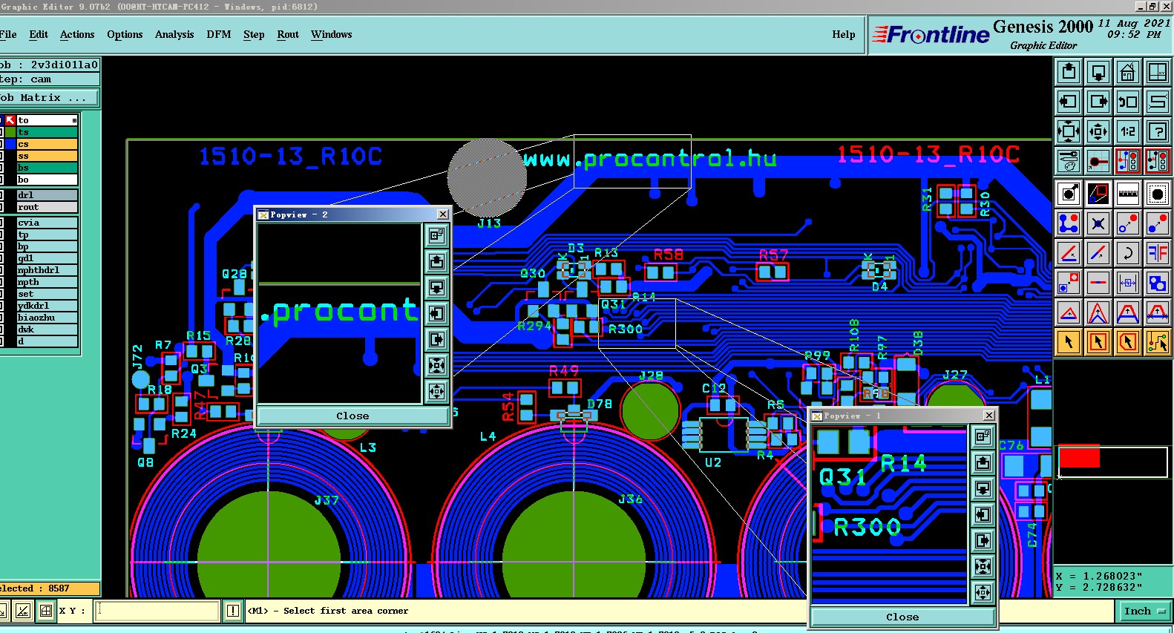Click the snap to grid pad icon
The image size is (1174, 633).
(x=1098, y=160)
